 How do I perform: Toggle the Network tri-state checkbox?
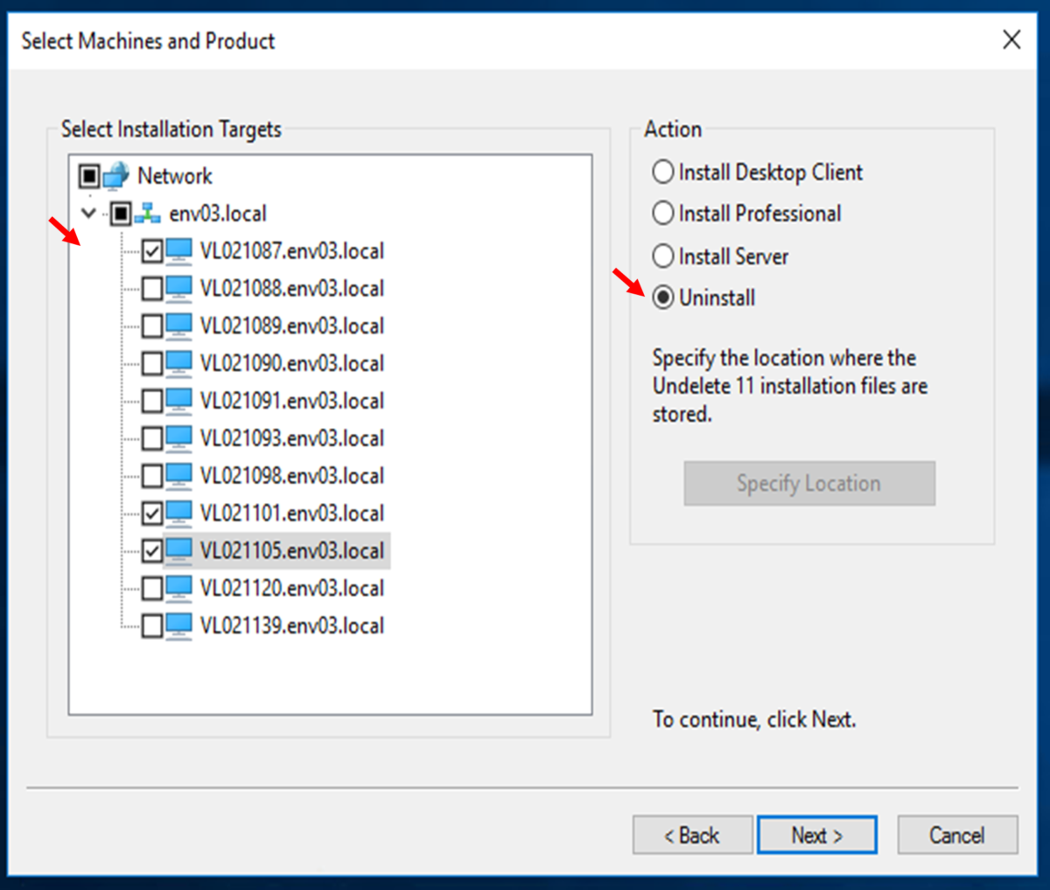point(90,176)
